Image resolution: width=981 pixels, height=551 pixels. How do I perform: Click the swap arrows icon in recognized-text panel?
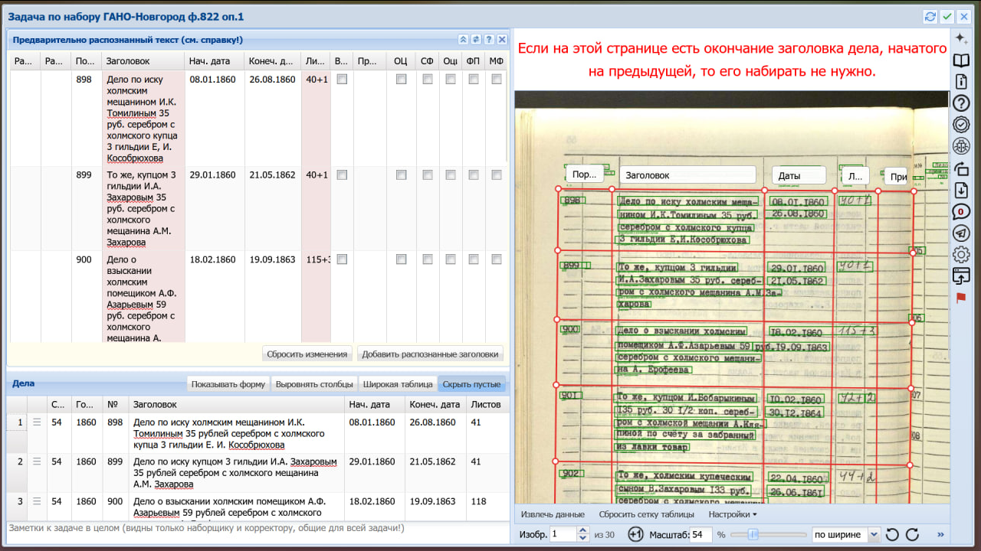(x=476, y=40)
